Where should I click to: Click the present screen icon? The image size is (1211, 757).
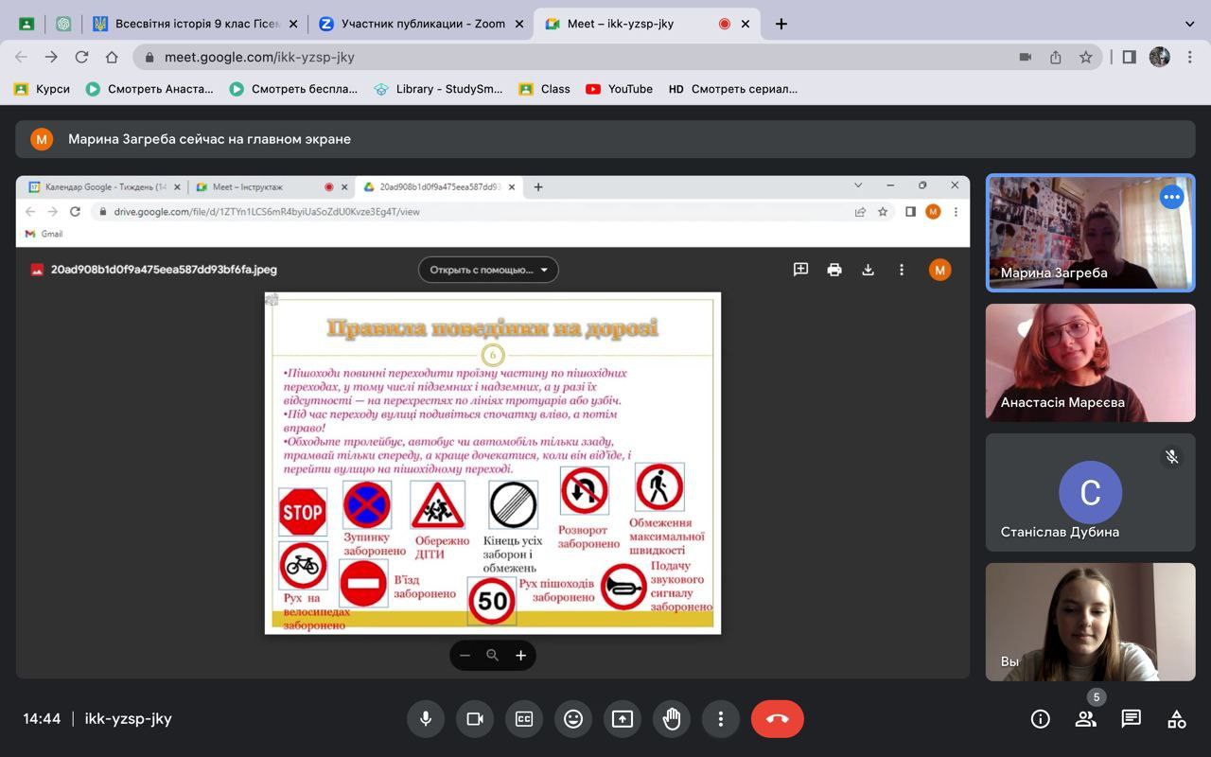[x=623, y=719]
